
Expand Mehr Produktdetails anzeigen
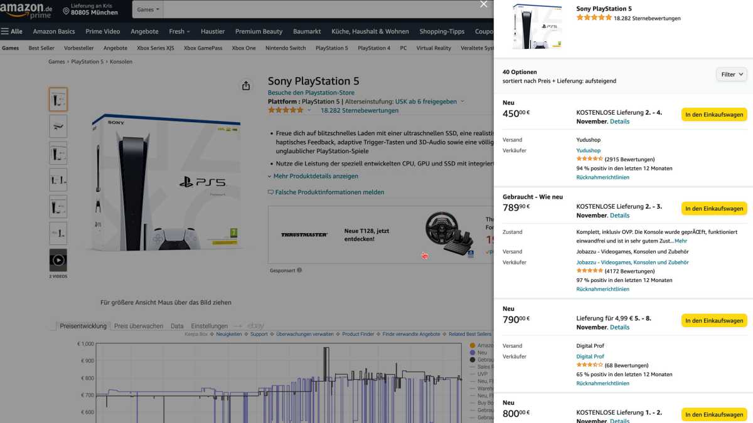pos(312,176)
